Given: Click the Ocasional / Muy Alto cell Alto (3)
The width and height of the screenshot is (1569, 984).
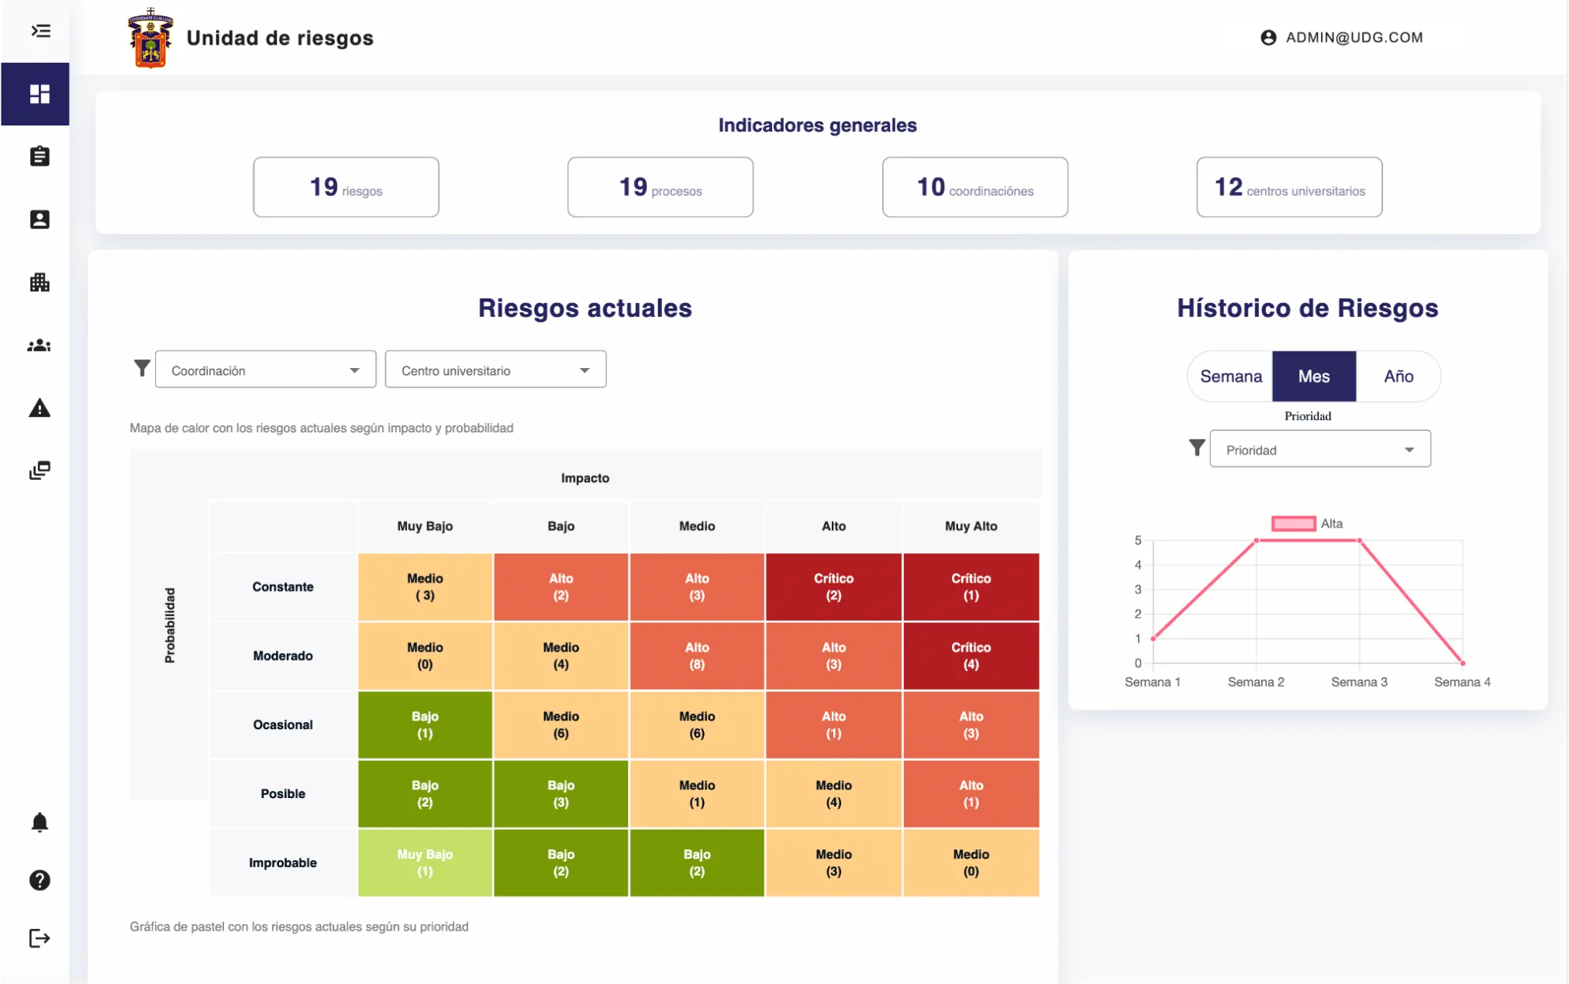Looking at the screenshot, I should tap(971, 725).
